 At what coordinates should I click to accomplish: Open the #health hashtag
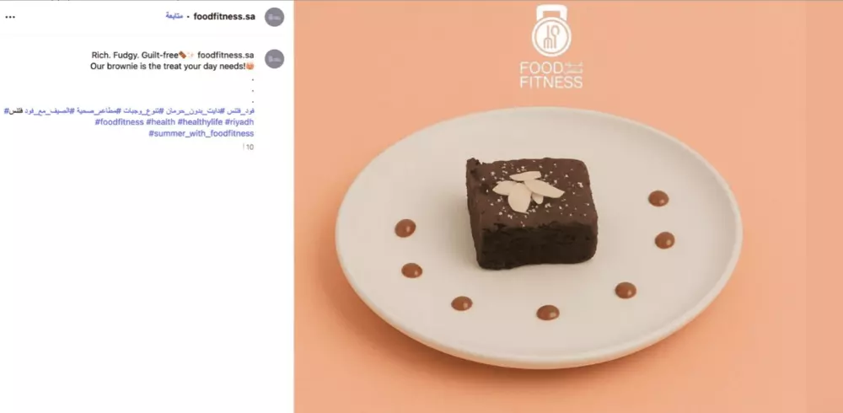click(x=160, y=122)
